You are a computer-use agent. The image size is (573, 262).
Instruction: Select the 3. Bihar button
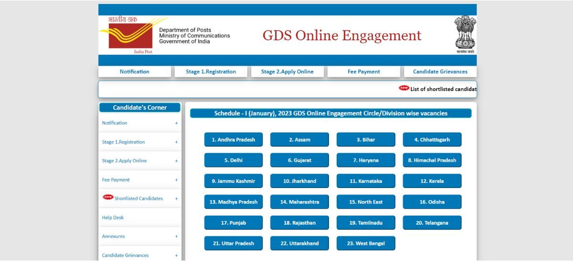pos(366,140)
